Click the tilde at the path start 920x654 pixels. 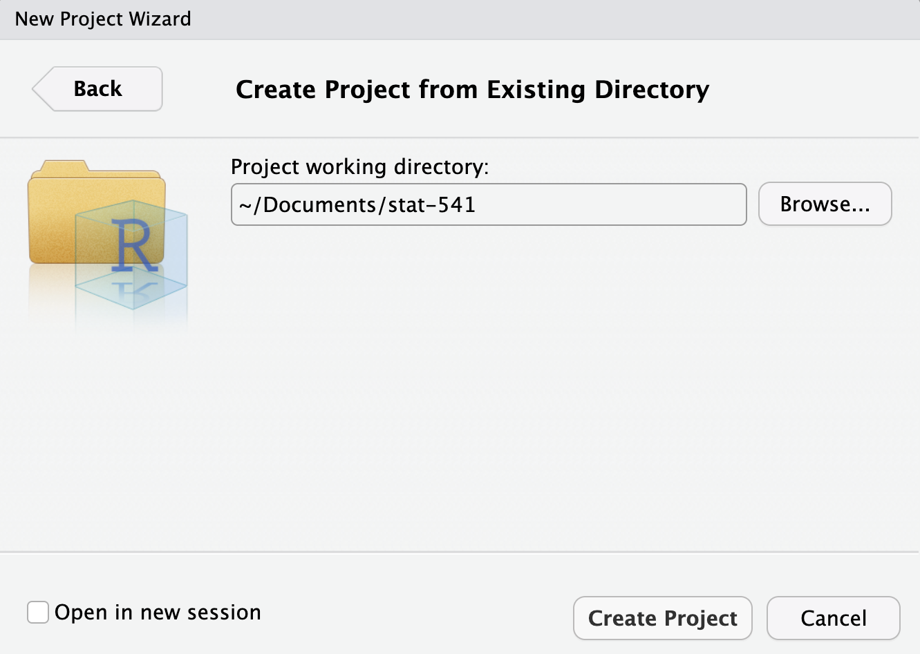point(240,204)
